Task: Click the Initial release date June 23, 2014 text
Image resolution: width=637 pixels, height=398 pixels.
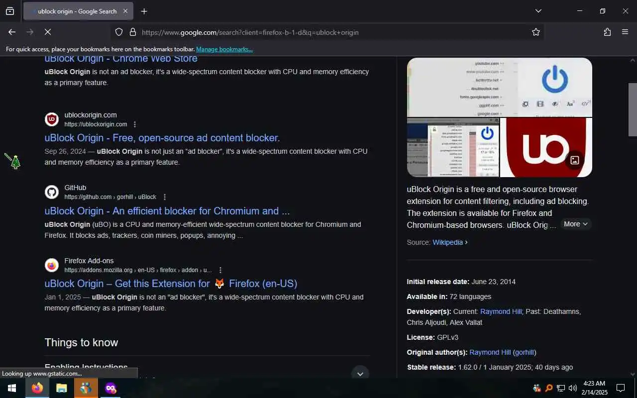Action: [461, 282]
